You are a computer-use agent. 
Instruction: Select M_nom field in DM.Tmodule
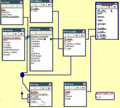pyautogui.click(x=67, y=41)
